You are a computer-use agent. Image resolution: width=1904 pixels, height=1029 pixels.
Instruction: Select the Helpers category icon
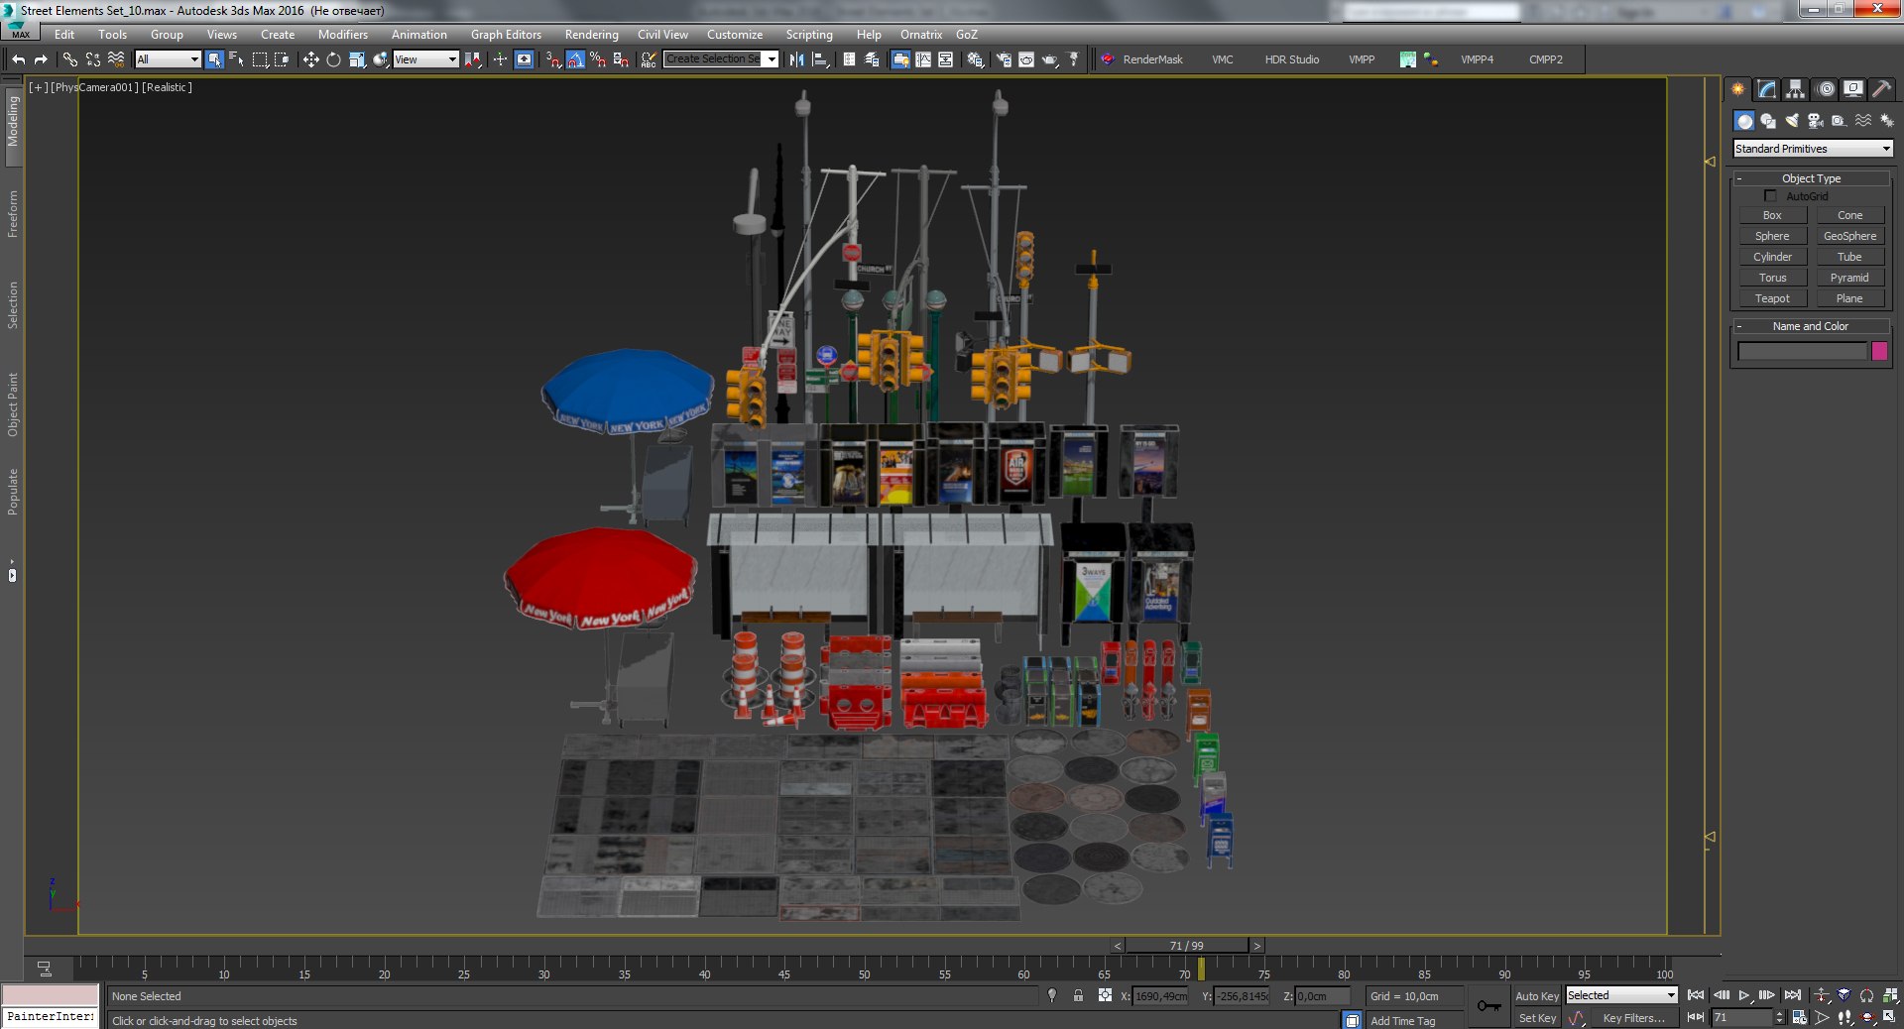[1839, 121]
